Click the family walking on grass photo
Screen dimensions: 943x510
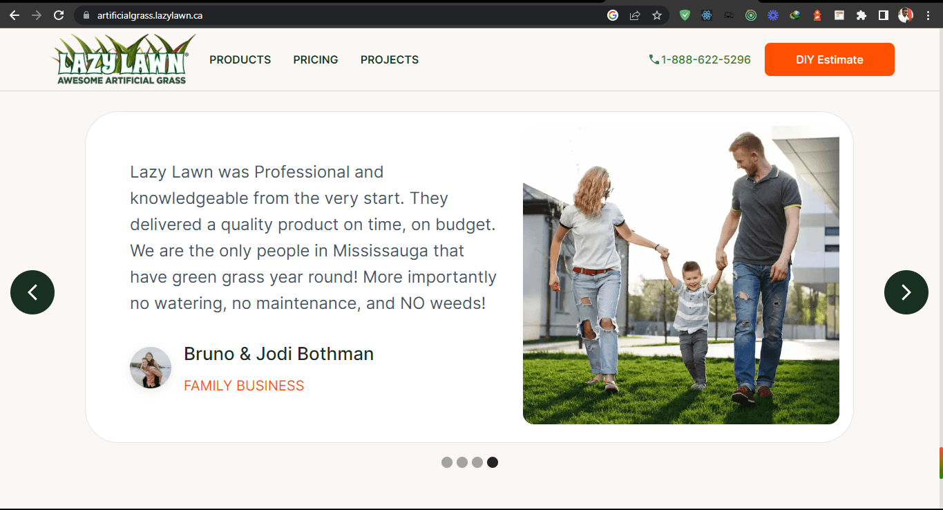pos(681,275)
